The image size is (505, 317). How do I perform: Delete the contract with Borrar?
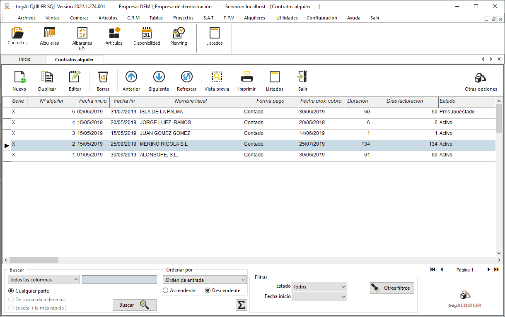103,81
